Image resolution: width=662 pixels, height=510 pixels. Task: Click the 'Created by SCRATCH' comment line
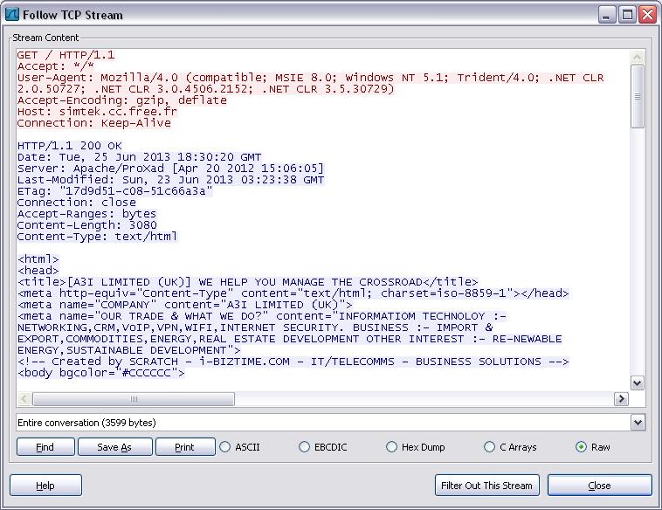click(x=293, y=362)
